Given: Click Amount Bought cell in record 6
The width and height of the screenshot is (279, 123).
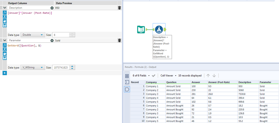Looking at the screenshot, I should 178,106.
